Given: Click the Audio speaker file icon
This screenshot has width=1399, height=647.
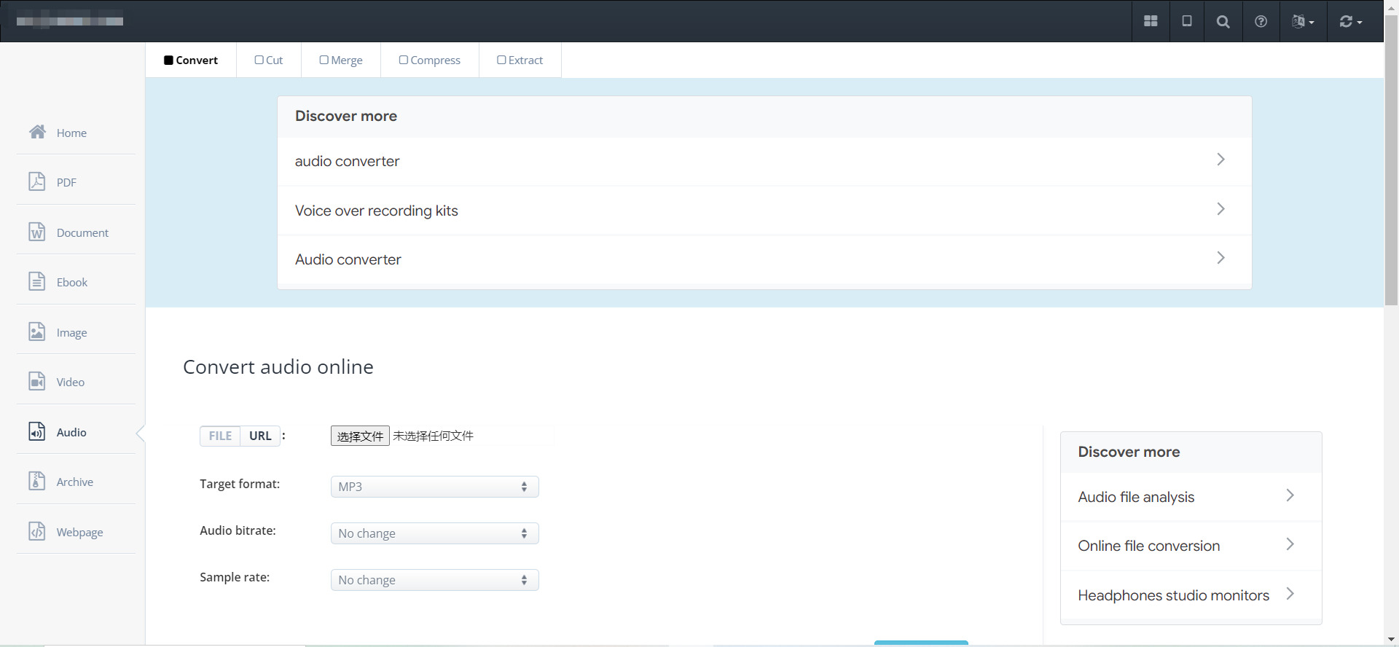Looking at the screenshot, I should point(37,431).
